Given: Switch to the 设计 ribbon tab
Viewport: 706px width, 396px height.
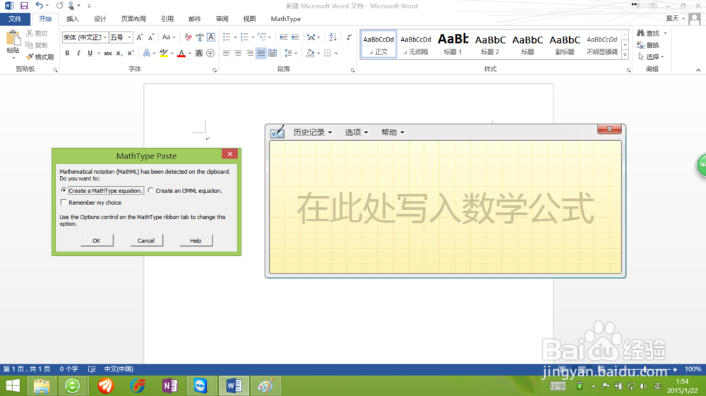Looking at the screenshot, I should point(100,19).
